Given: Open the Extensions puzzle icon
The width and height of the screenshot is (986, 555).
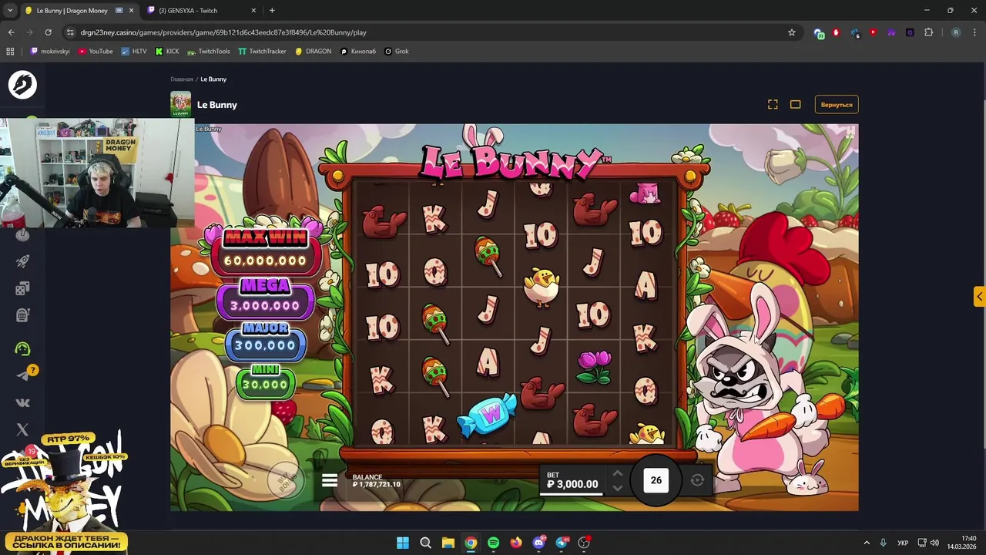Looking at the screenshot, I should [928, 32].
